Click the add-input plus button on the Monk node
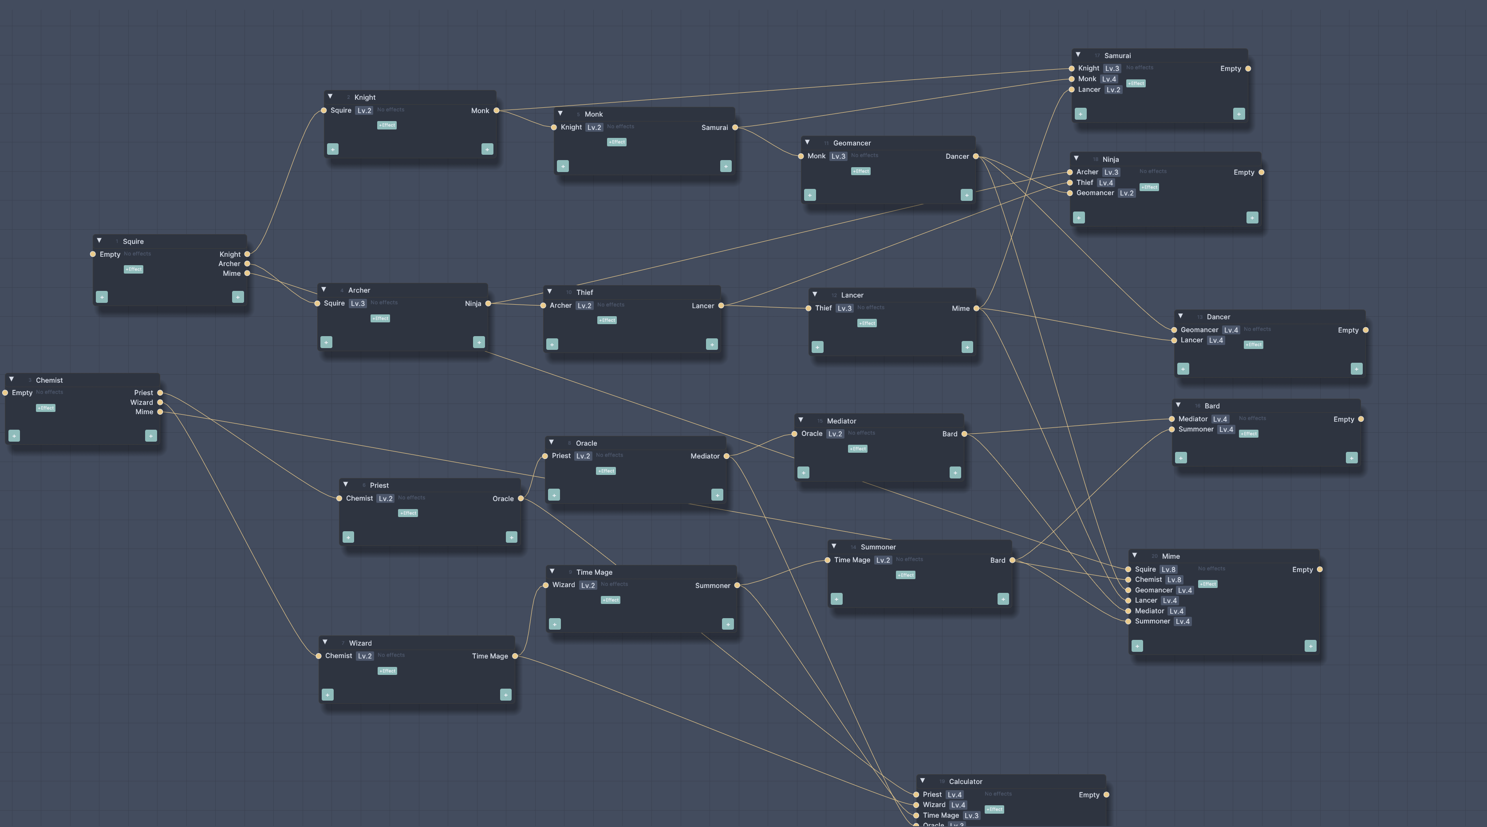Screen dimensions: 1487x827 563,166
